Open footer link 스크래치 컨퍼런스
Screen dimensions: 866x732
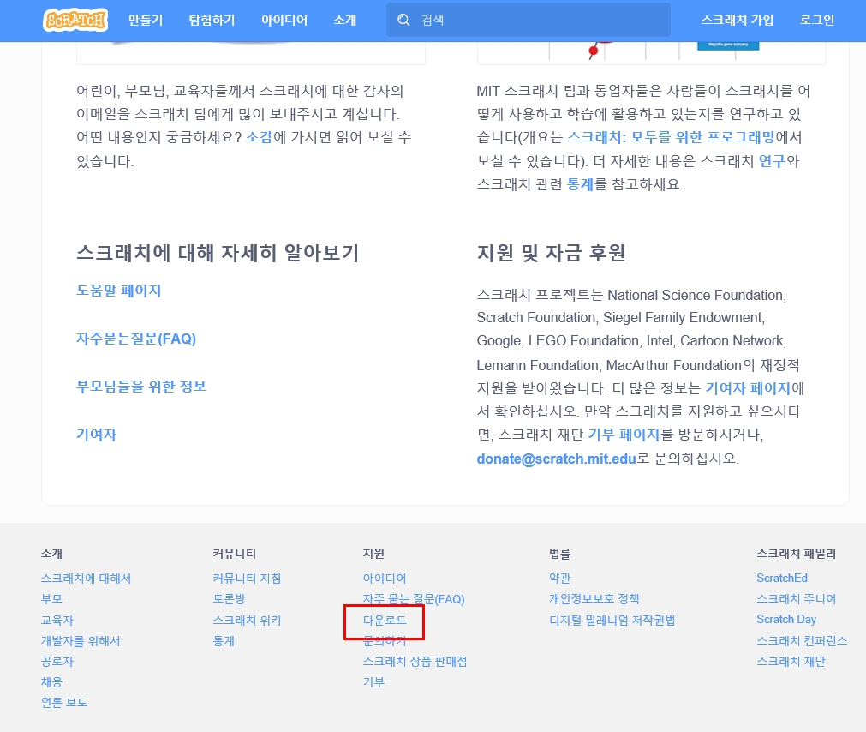(802, 641)
